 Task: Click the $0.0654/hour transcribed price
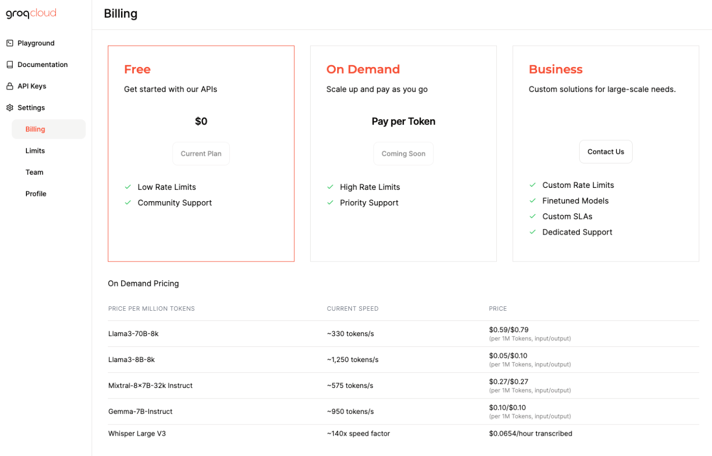coord(530,434)
